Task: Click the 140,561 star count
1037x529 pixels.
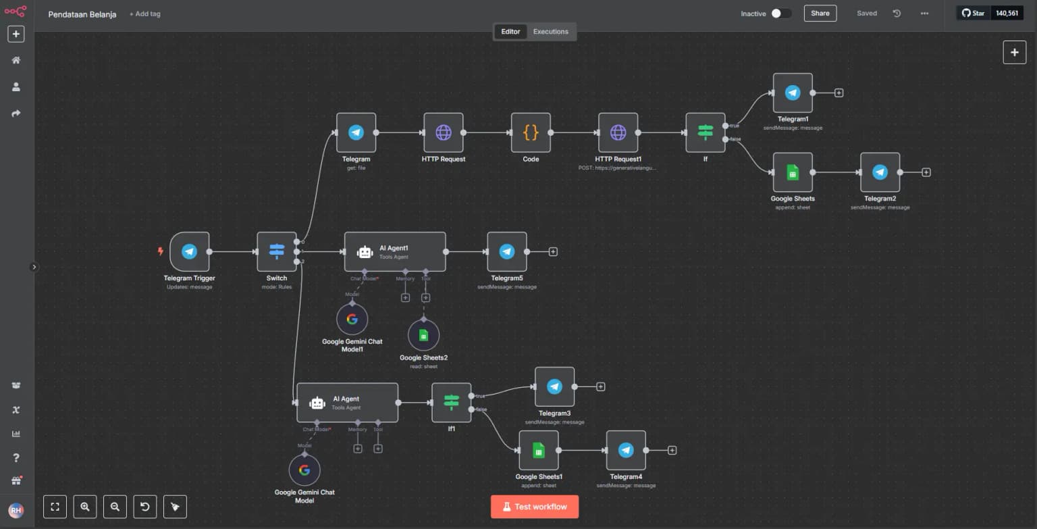Action: 1007,13
